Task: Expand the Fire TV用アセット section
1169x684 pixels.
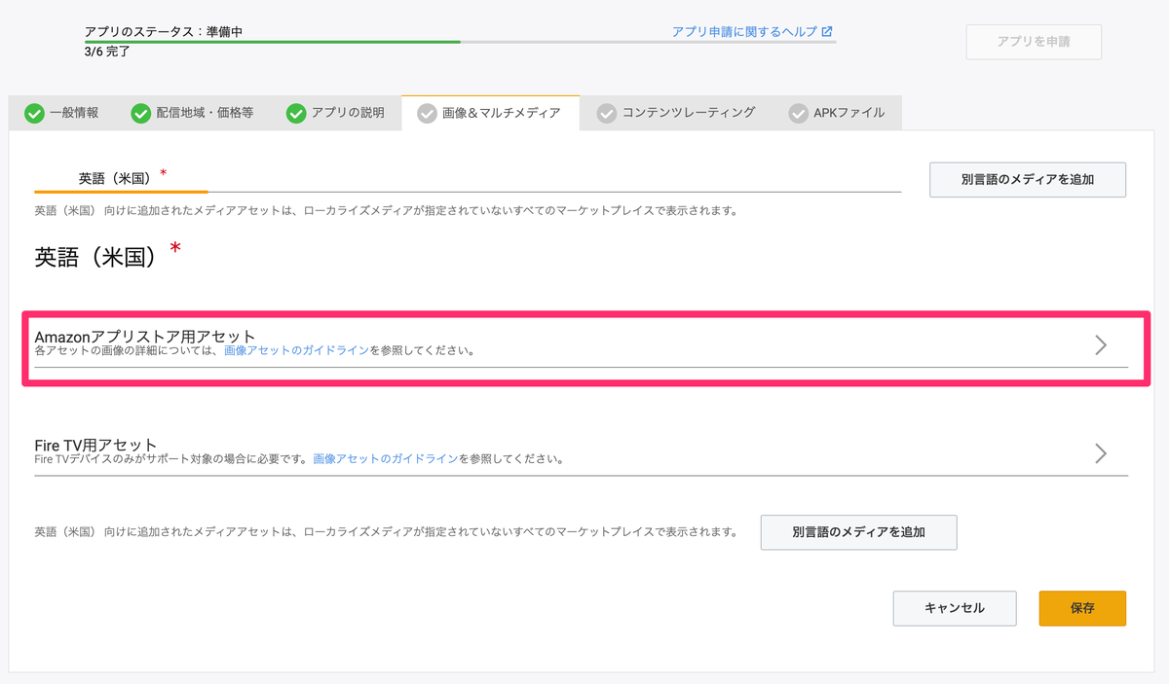Action: [x=1100, y=453]
